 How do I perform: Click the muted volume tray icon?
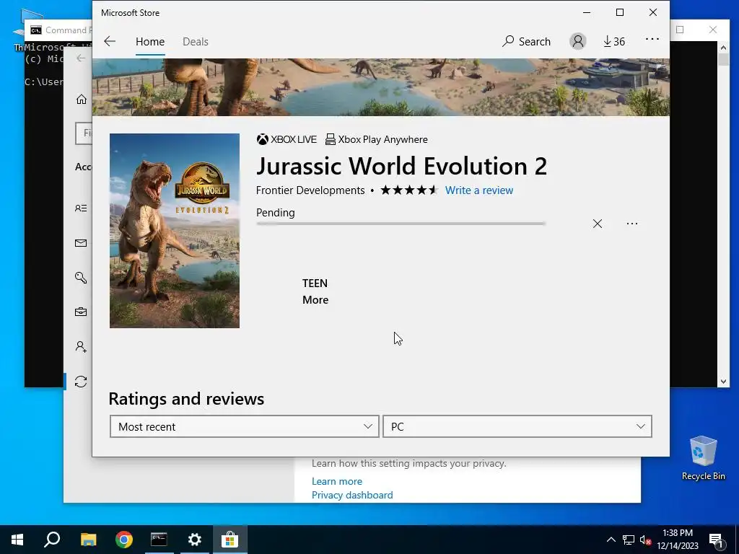645,540
